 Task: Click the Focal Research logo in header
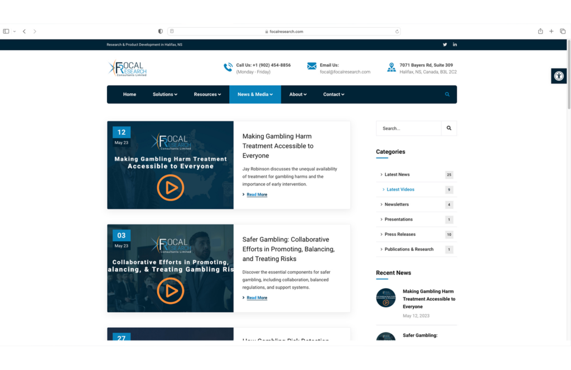click(127, 69)
